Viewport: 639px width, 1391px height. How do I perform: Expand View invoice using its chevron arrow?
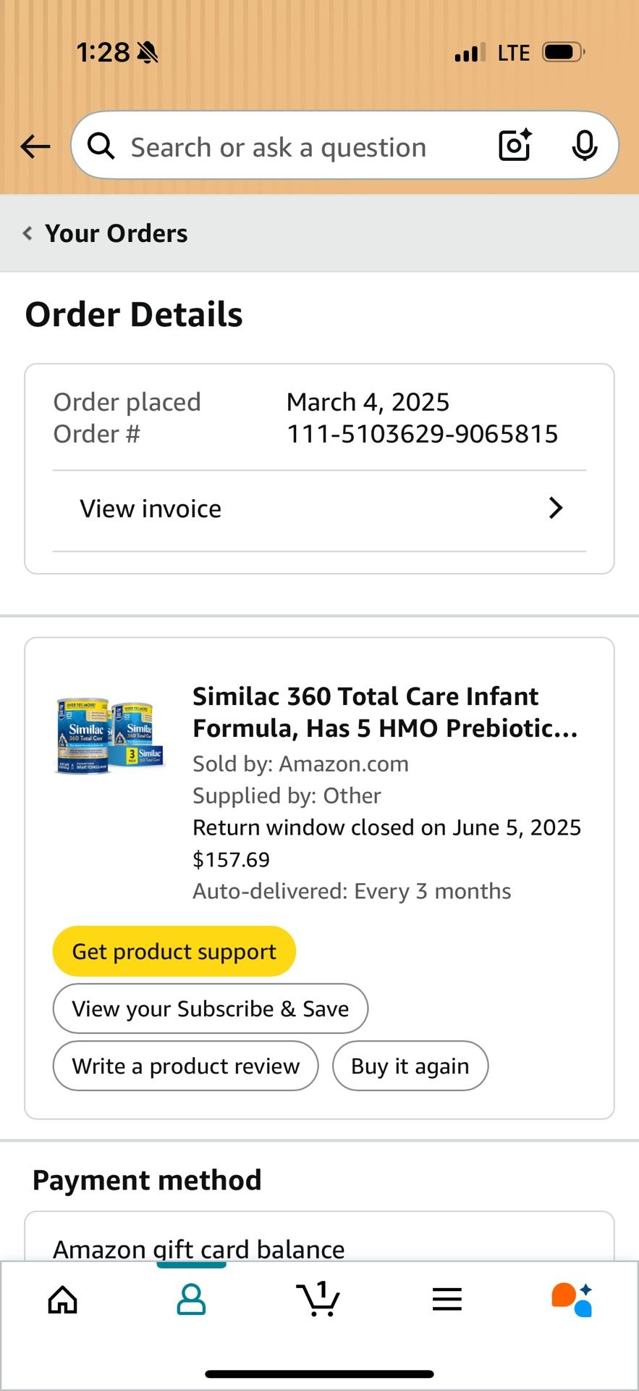(555, 508)
